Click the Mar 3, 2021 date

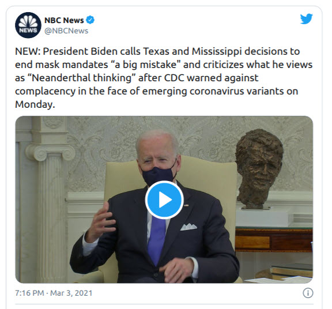(71, 293)
